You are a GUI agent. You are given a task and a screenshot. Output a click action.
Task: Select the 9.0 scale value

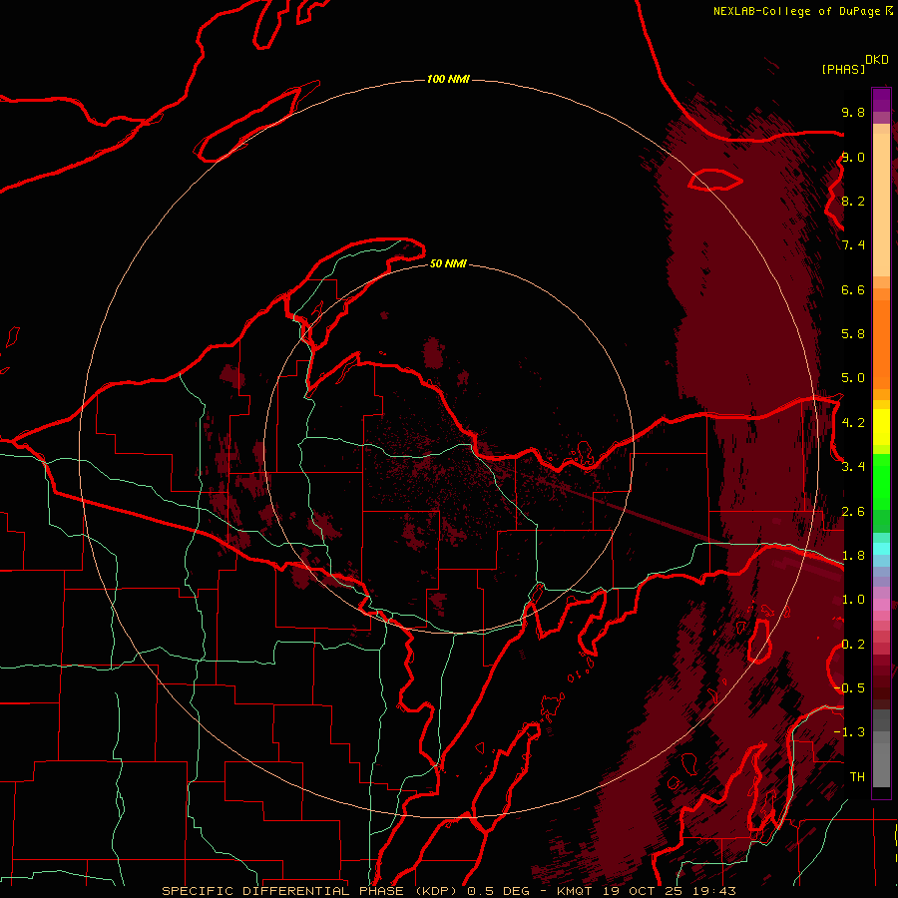click(x=853, y=158)
